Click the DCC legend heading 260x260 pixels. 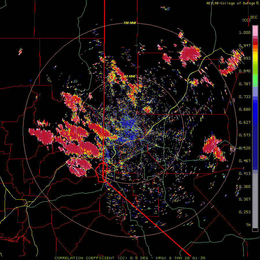click(x=254, y=17)
